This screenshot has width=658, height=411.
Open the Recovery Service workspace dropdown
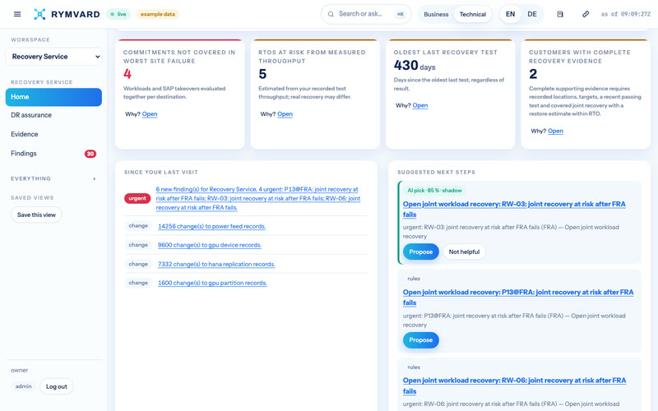pos(53,57)
